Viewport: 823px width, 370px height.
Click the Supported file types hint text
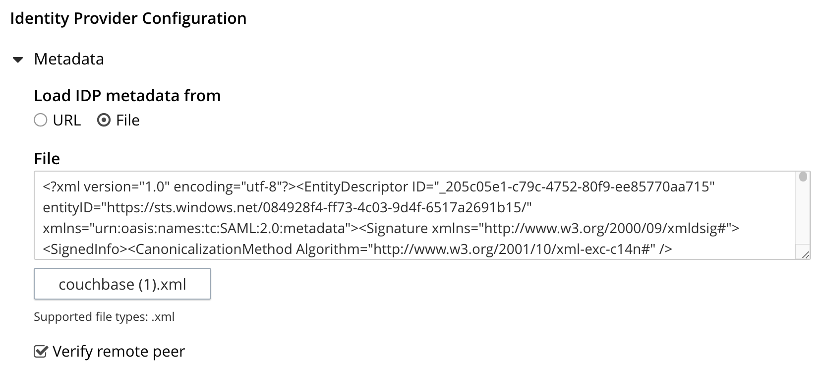point(104,317)
